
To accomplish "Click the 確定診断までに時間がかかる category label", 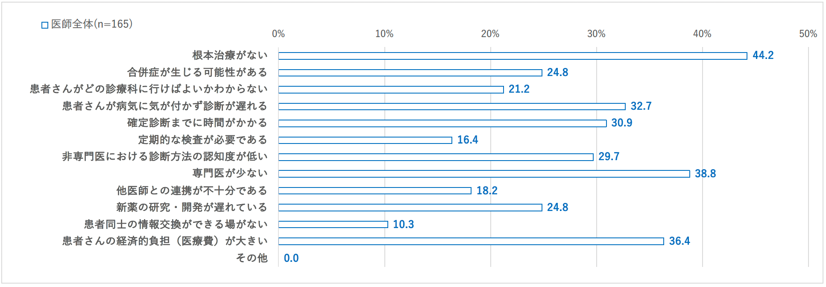I will point(197,123).
